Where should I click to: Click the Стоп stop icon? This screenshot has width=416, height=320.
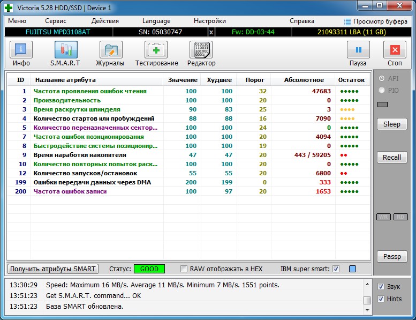[x=395, y=50]
